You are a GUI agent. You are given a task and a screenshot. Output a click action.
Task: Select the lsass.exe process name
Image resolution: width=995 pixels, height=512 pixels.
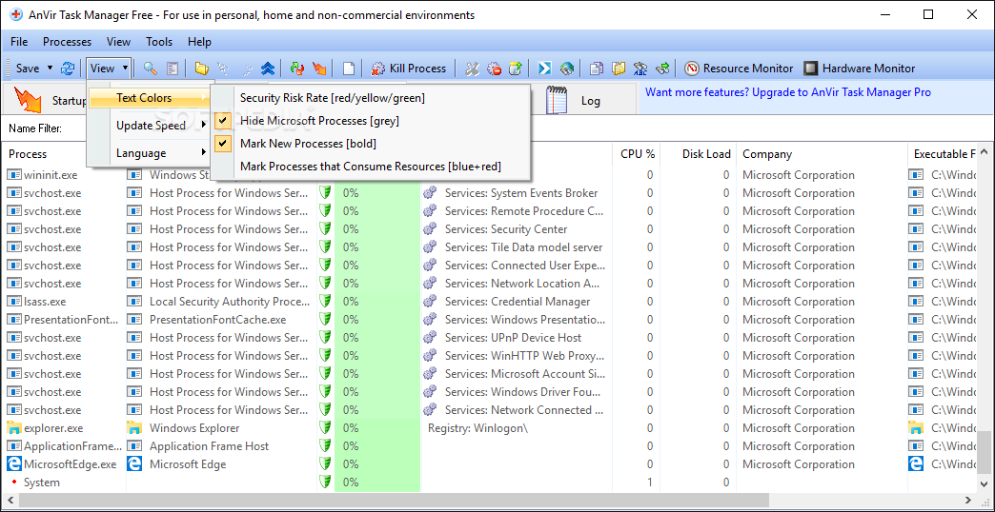point(45,302)
